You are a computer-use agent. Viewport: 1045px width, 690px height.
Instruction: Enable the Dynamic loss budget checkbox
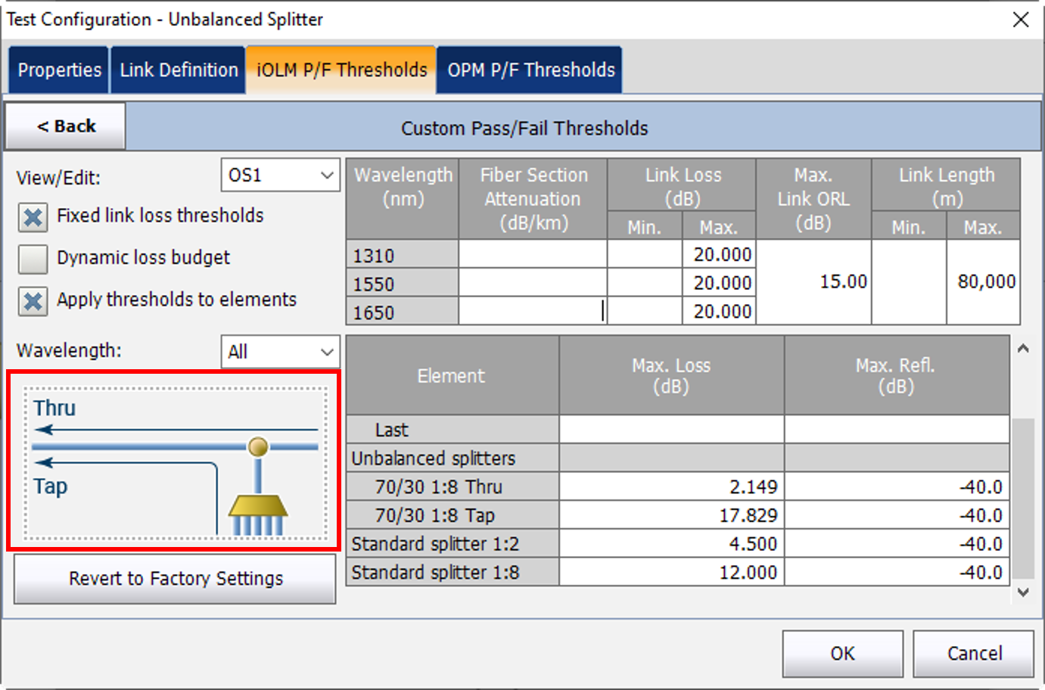tap(33, 259)
